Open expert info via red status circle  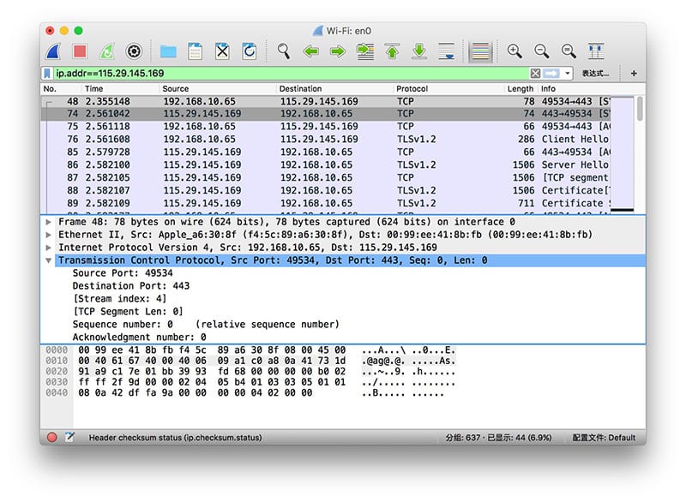tap(52, 437)
